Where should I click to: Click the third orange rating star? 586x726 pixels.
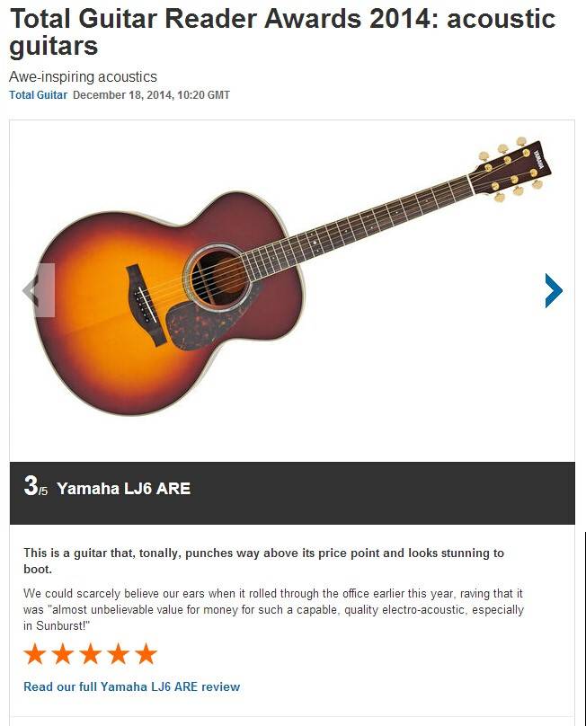90,653
